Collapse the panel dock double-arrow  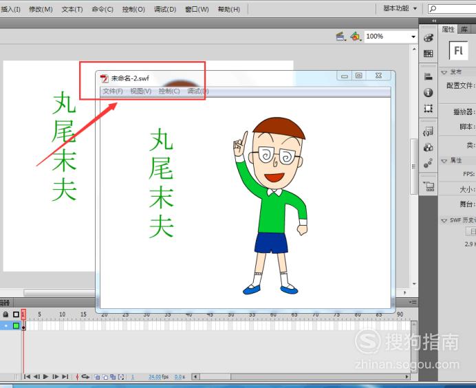click(x=434, y=21)
